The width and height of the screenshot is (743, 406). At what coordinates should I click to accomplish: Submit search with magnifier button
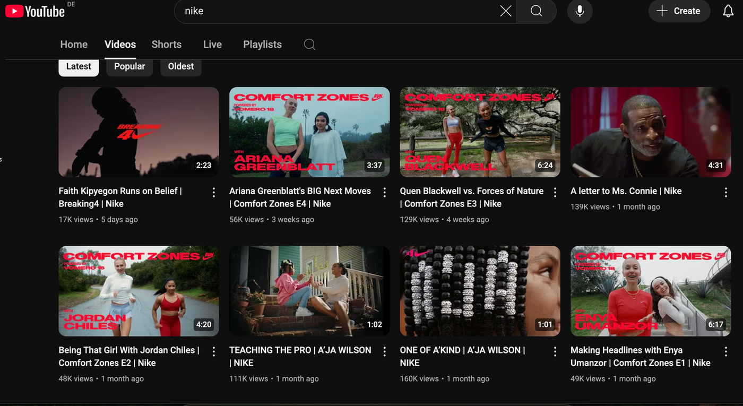tap(537, 11)
